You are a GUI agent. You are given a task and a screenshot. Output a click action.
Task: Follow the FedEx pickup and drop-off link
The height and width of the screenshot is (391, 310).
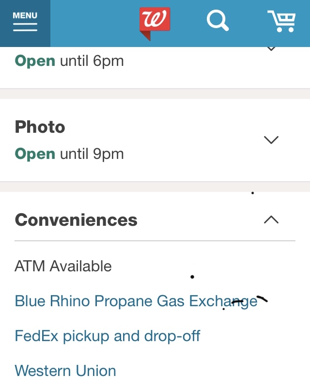coord(108,336)
